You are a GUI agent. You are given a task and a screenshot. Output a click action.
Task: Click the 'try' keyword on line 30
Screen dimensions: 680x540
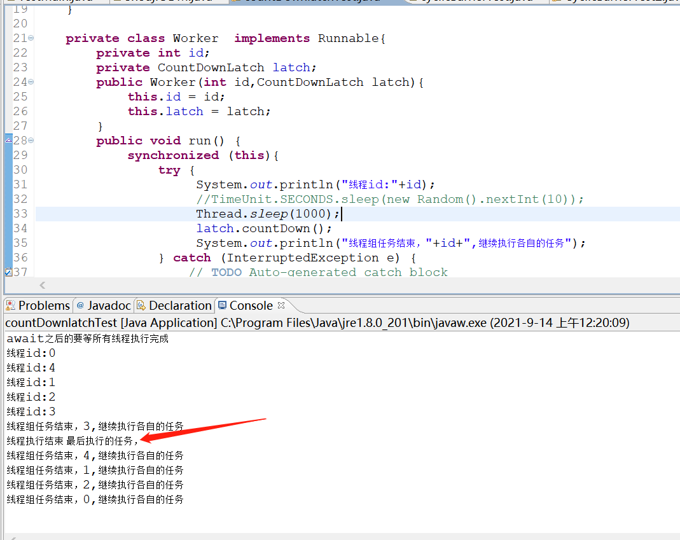click(x=169, y=170)
